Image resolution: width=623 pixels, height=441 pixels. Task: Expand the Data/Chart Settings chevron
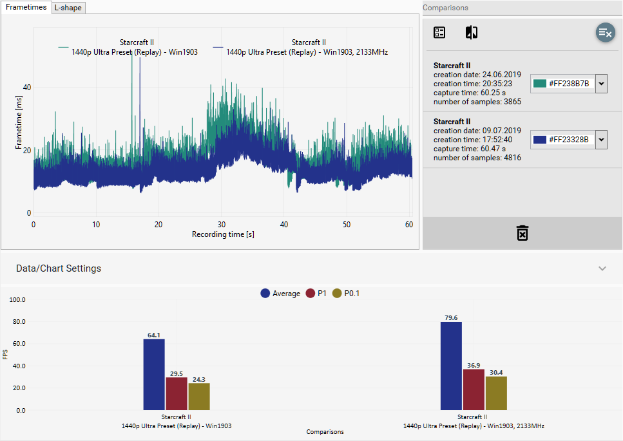click(x=602, y=268)
